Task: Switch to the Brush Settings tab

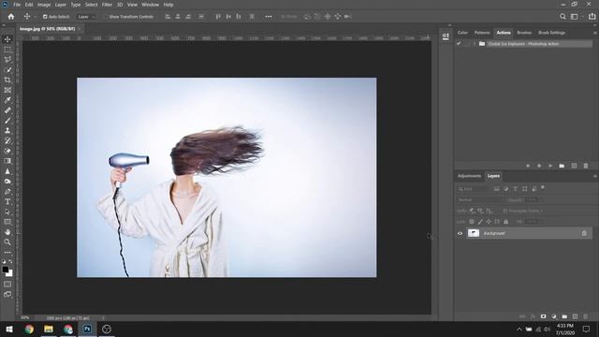Action: click(x=551, y=33)
